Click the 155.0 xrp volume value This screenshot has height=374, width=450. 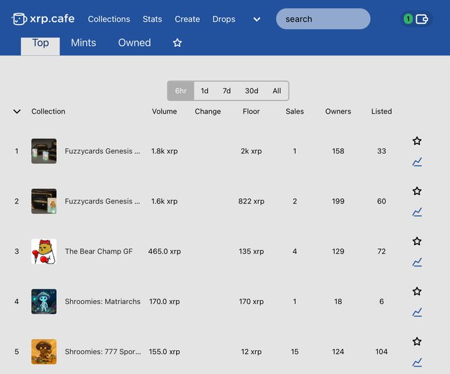[x=164, y=352]
